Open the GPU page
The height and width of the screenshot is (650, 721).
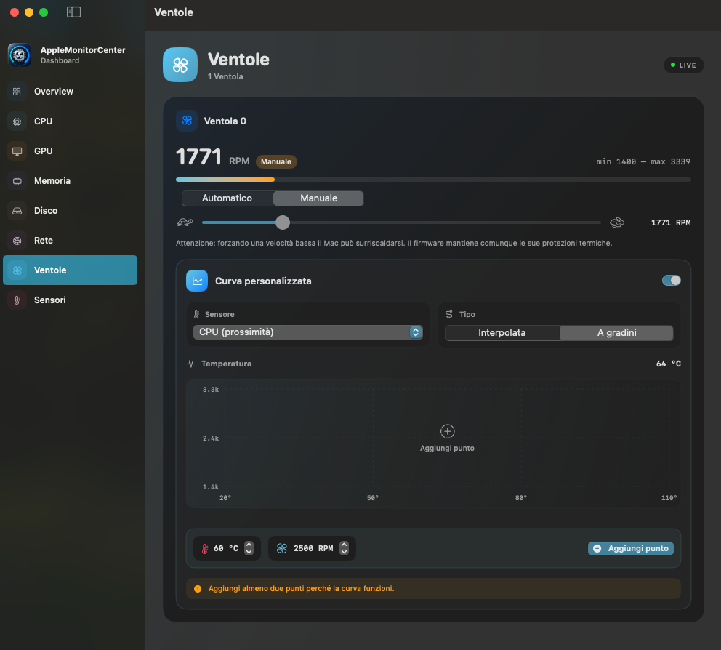click(x=70, y=151)
